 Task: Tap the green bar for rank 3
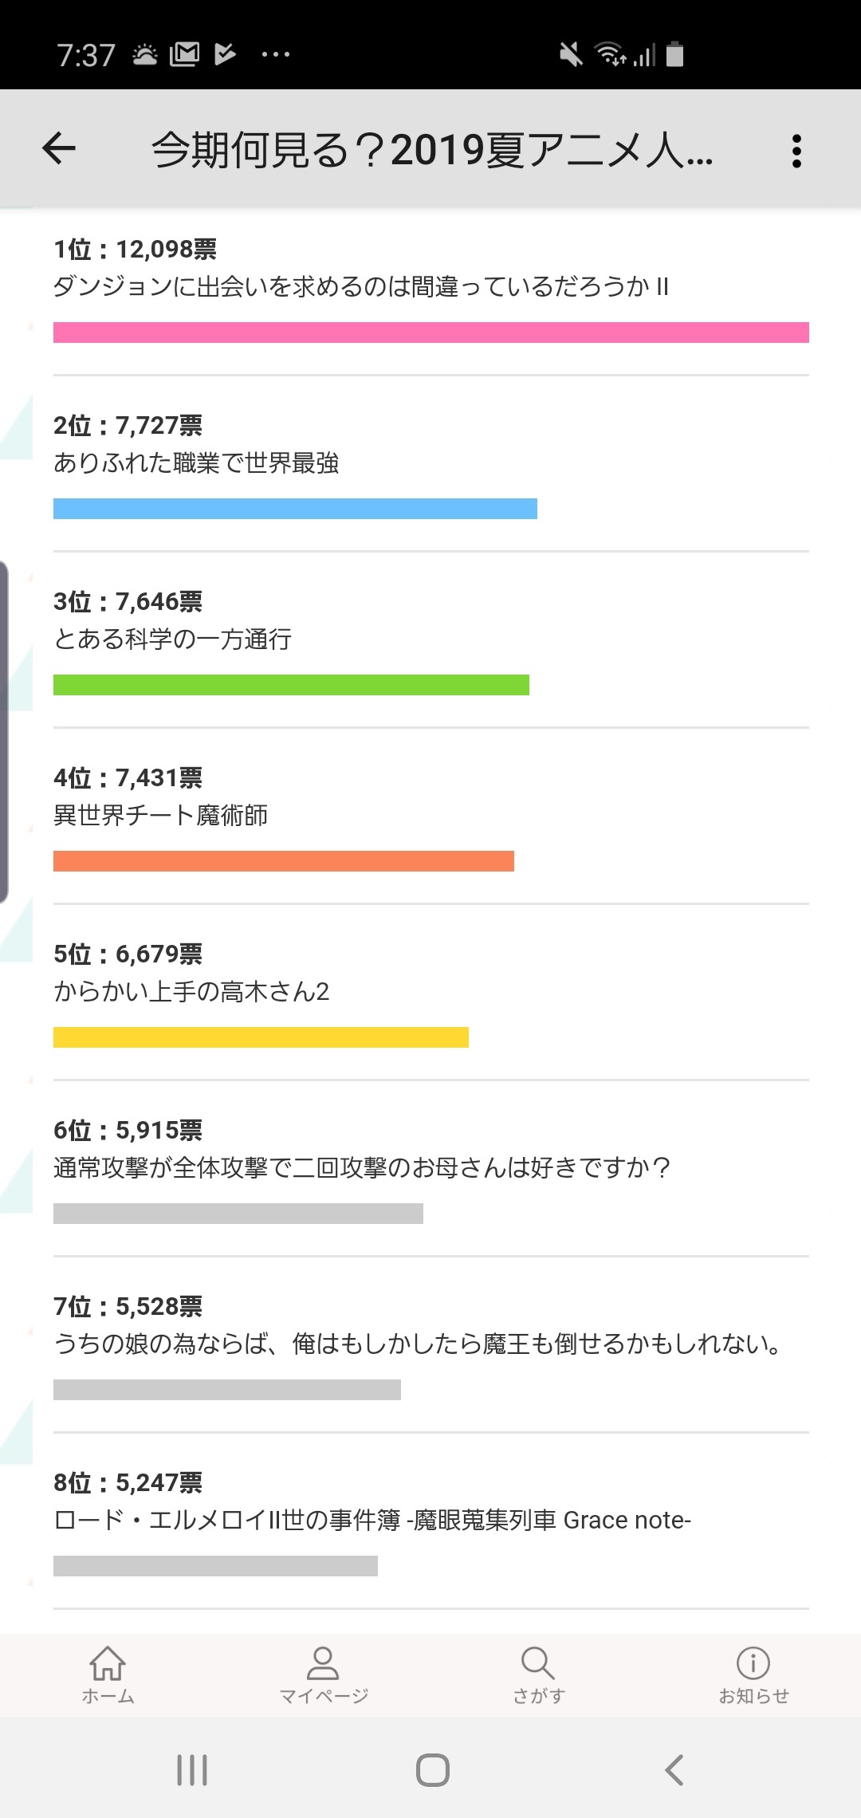point(291,685)
